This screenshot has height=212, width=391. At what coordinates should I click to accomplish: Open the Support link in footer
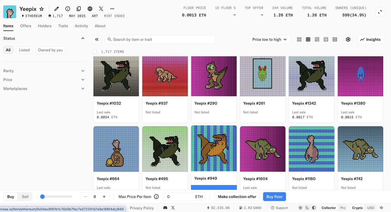[x=279, y=208]
